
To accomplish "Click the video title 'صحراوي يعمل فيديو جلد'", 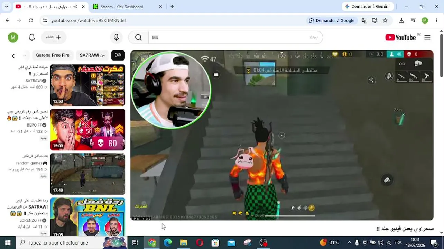I will tap(405, 229).
